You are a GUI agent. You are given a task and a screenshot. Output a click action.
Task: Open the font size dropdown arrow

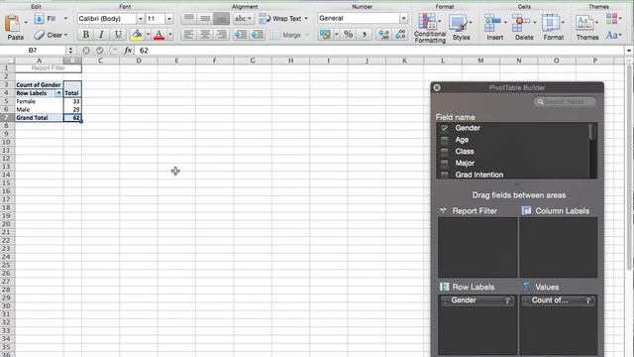[x=169, y=19]
